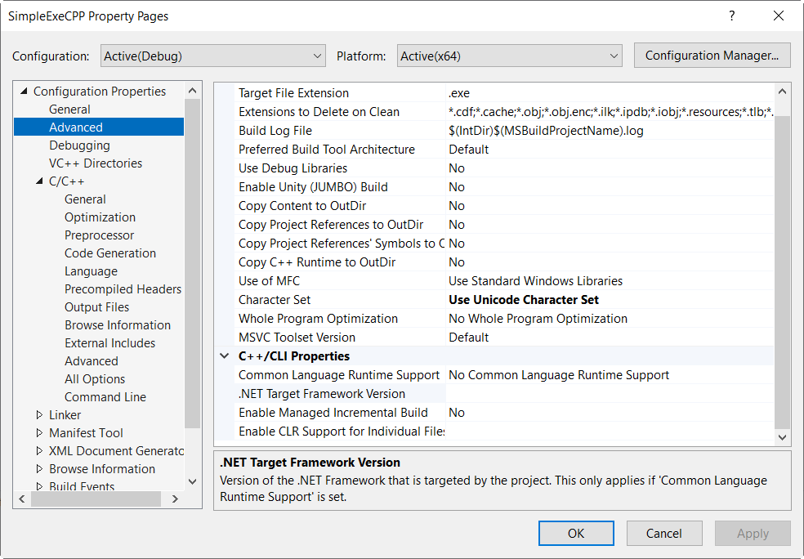Screen dimensions: 804x559
Task: Open the Code Generation page
Action: (110, 253)
